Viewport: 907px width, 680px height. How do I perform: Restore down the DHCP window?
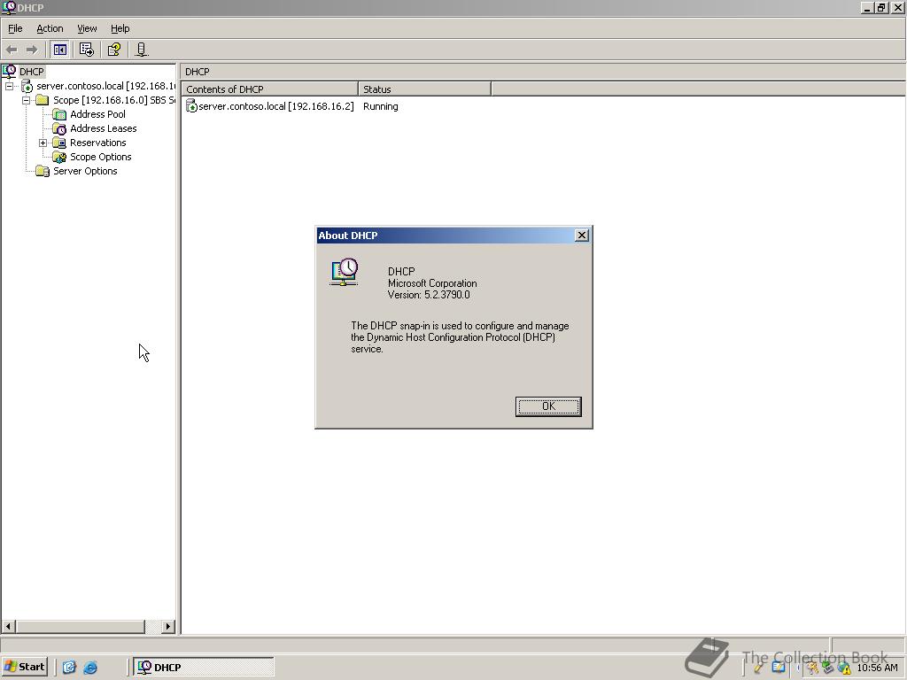pyautogui.click(x=881, y=7)
